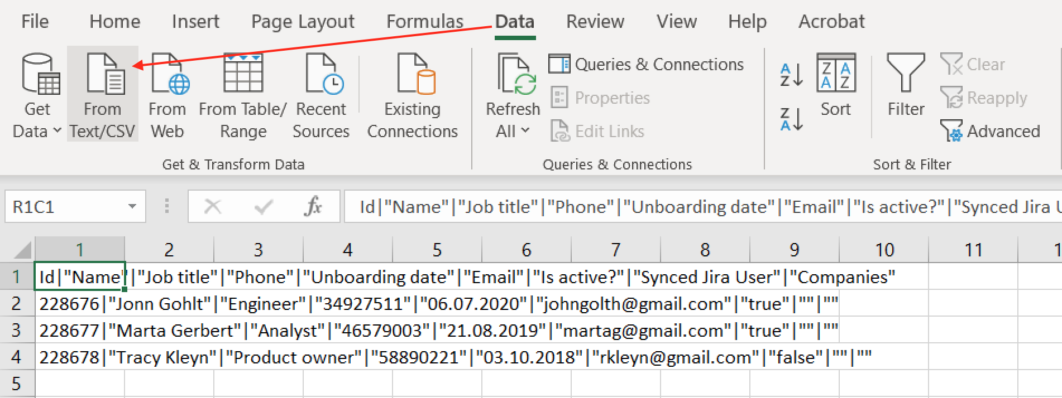Select column 3 header
The width and height of the screenshot is (1062, 398).
tap(258, 250)
